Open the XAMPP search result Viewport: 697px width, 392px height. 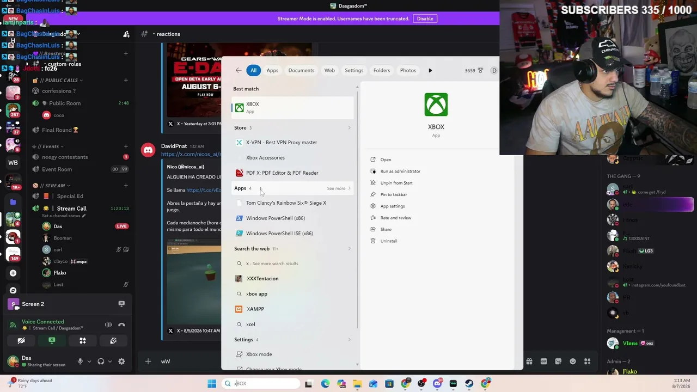tap(293, 309)
